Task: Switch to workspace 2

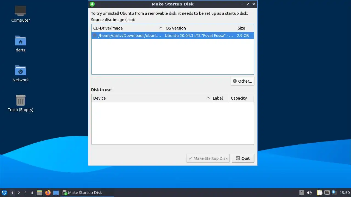Action: (19, 193)
